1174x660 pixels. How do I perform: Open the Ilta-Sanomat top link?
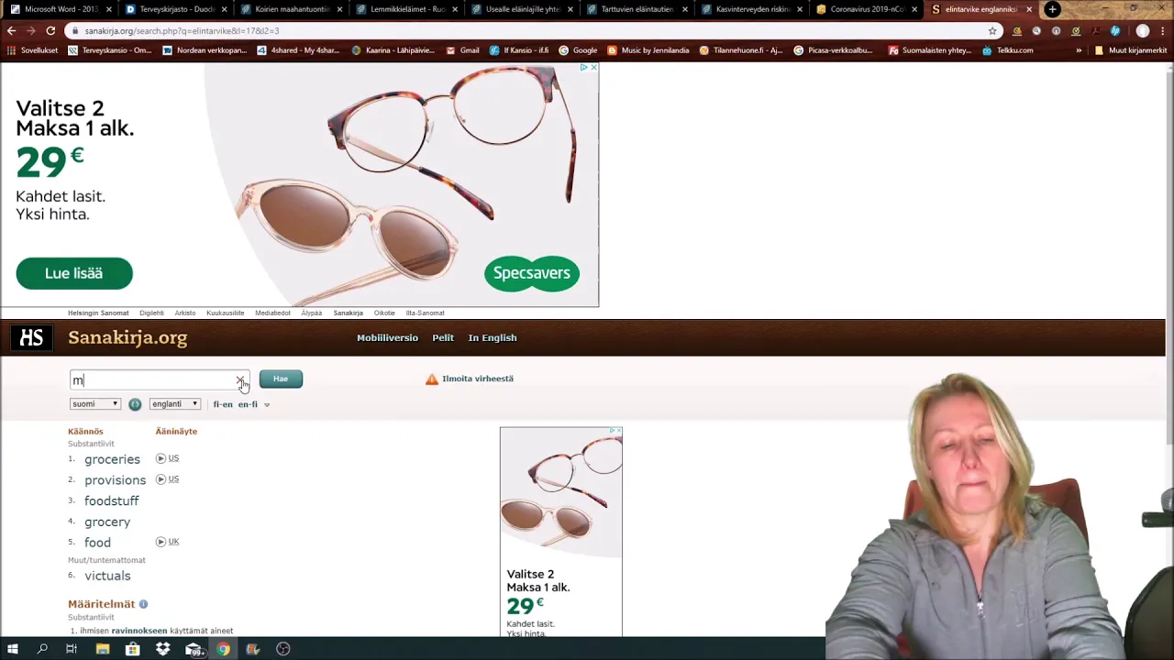(x=426, y=313)
